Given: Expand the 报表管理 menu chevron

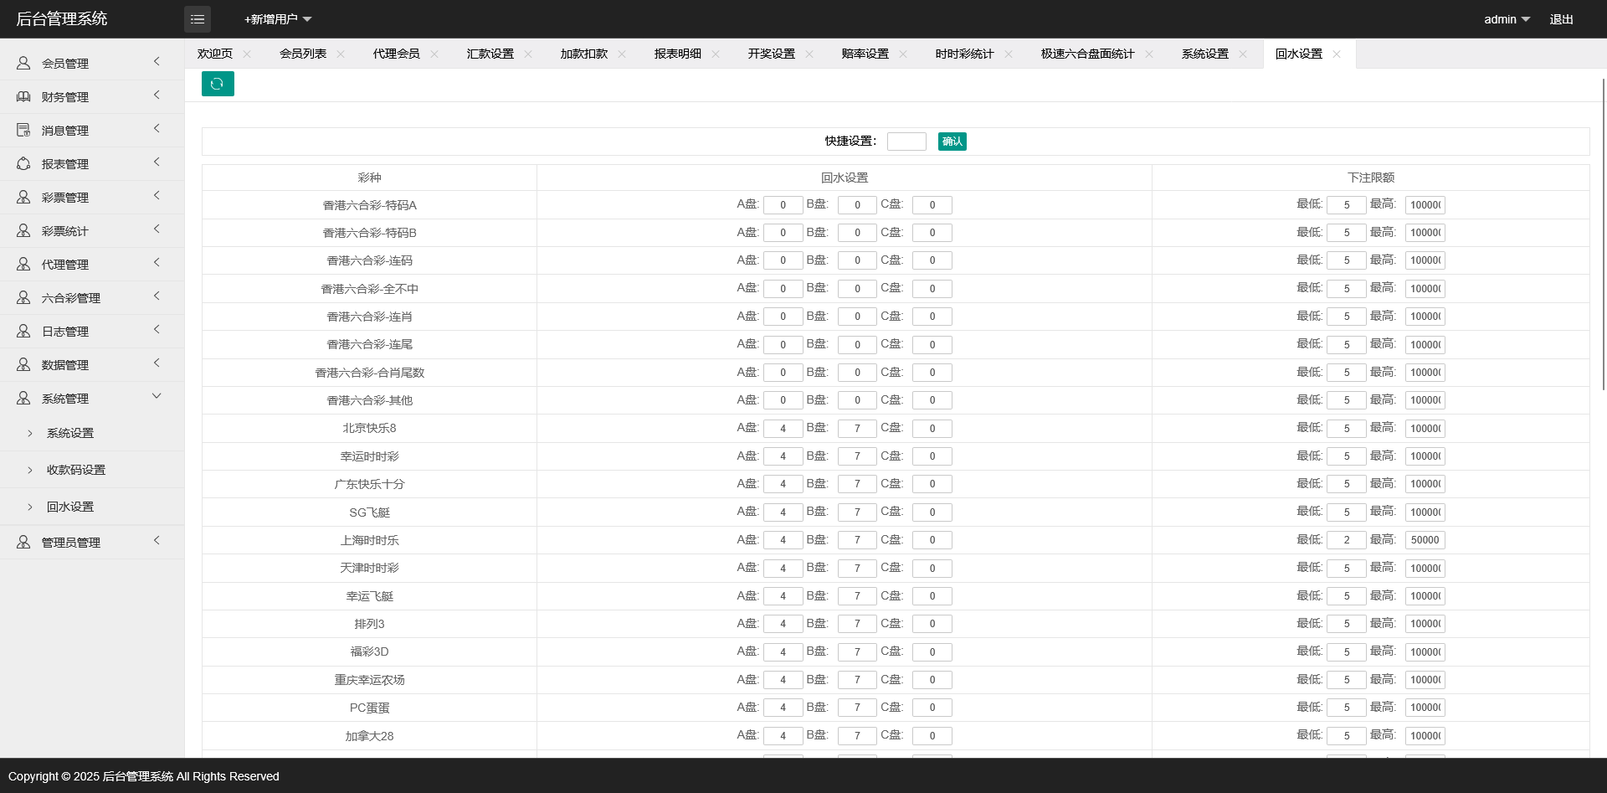Looking at the screenshot, I should click(157, 162).
